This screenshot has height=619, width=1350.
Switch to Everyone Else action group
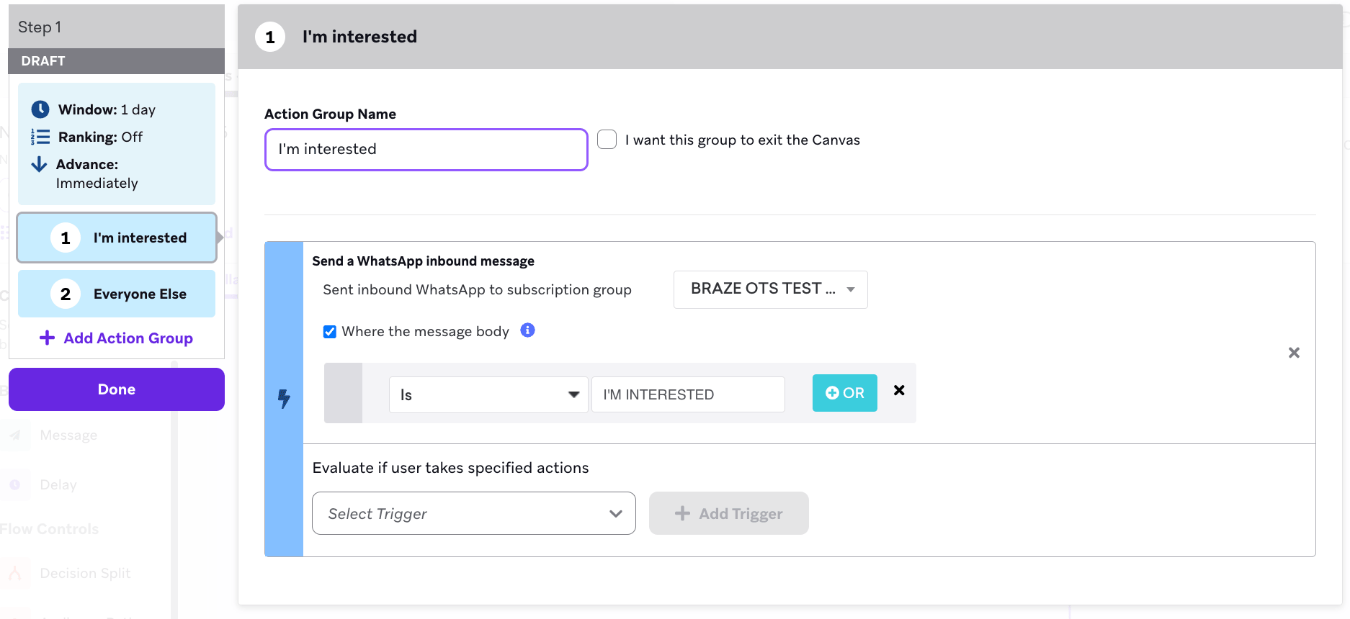(117, 294)
